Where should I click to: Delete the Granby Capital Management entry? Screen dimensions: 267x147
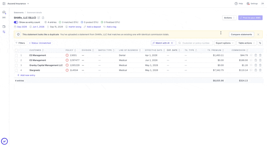point(260,65)
